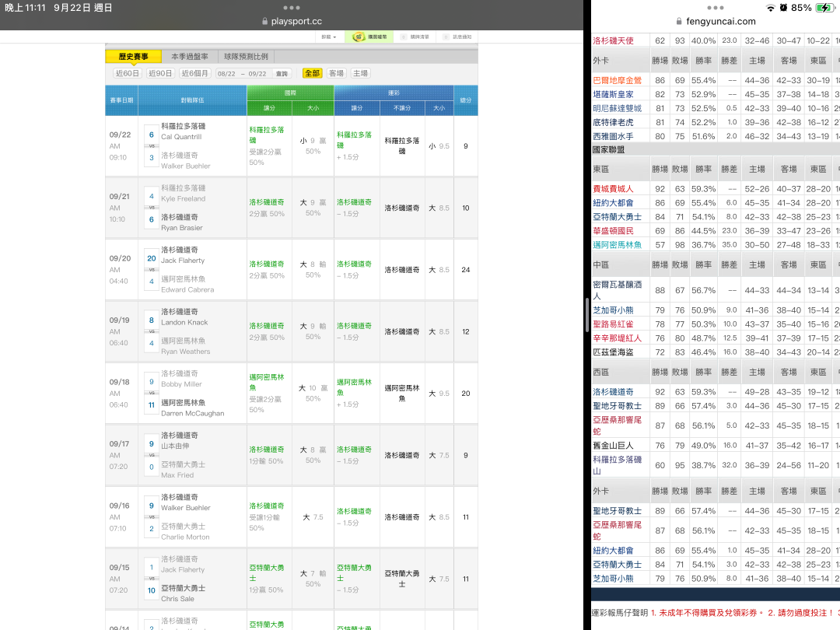
Task: Tap the lock icon beside playsport.cc
Action: click(x=264, y=22)
